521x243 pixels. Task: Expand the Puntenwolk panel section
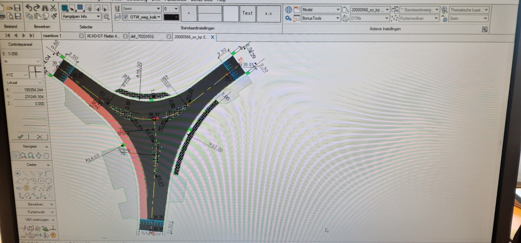[x=52, y=212]
